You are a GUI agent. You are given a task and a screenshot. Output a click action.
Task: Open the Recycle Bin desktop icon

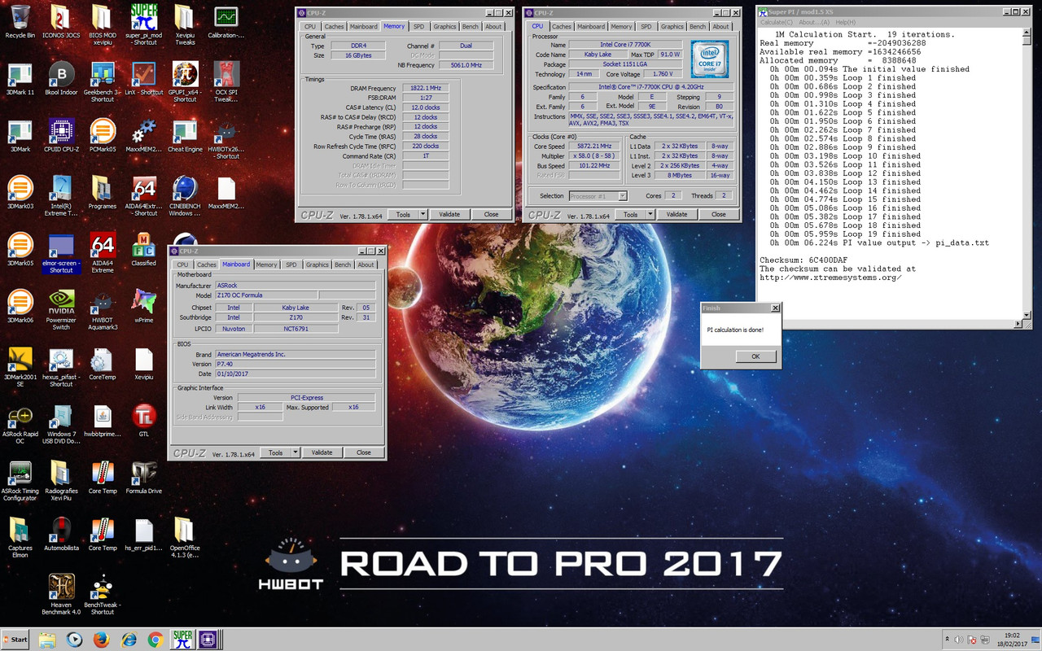(20, 22)
